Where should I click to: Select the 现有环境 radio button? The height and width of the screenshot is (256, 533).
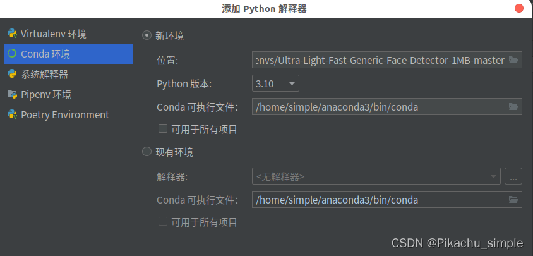coord(147,152)
